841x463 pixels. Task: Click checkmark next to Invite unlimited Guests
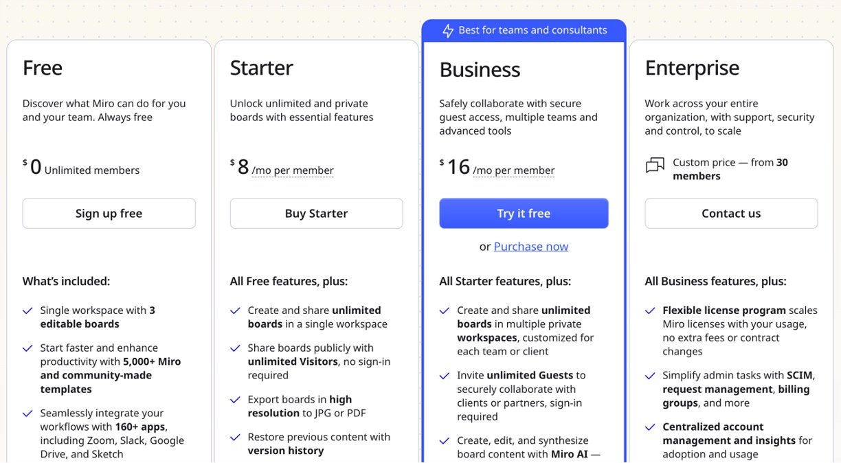point(445,376)
